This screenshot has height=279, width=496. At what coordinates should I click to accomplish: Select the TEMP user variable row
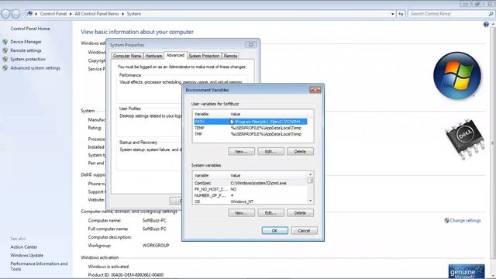click(250, 128)
